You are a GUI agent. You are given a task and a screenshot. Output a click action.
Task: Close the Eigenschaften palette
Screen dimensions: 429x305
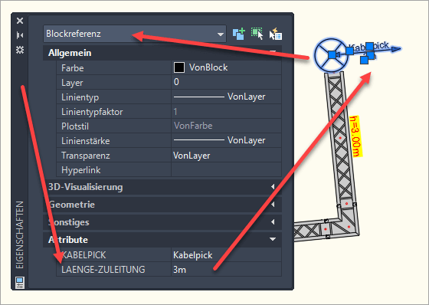coord(20,21)
